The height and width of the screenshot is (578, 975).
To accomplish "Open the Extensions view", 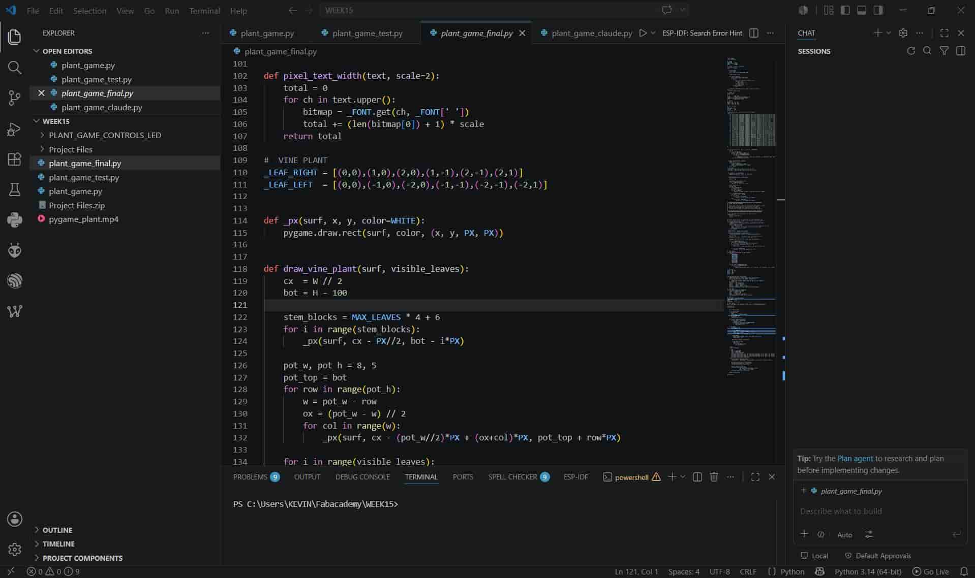I will (15, 159).
